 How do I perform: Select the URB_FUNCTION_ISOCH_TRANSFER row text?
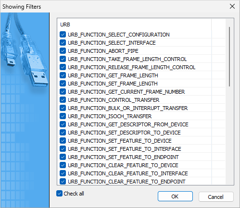[110, 116]
